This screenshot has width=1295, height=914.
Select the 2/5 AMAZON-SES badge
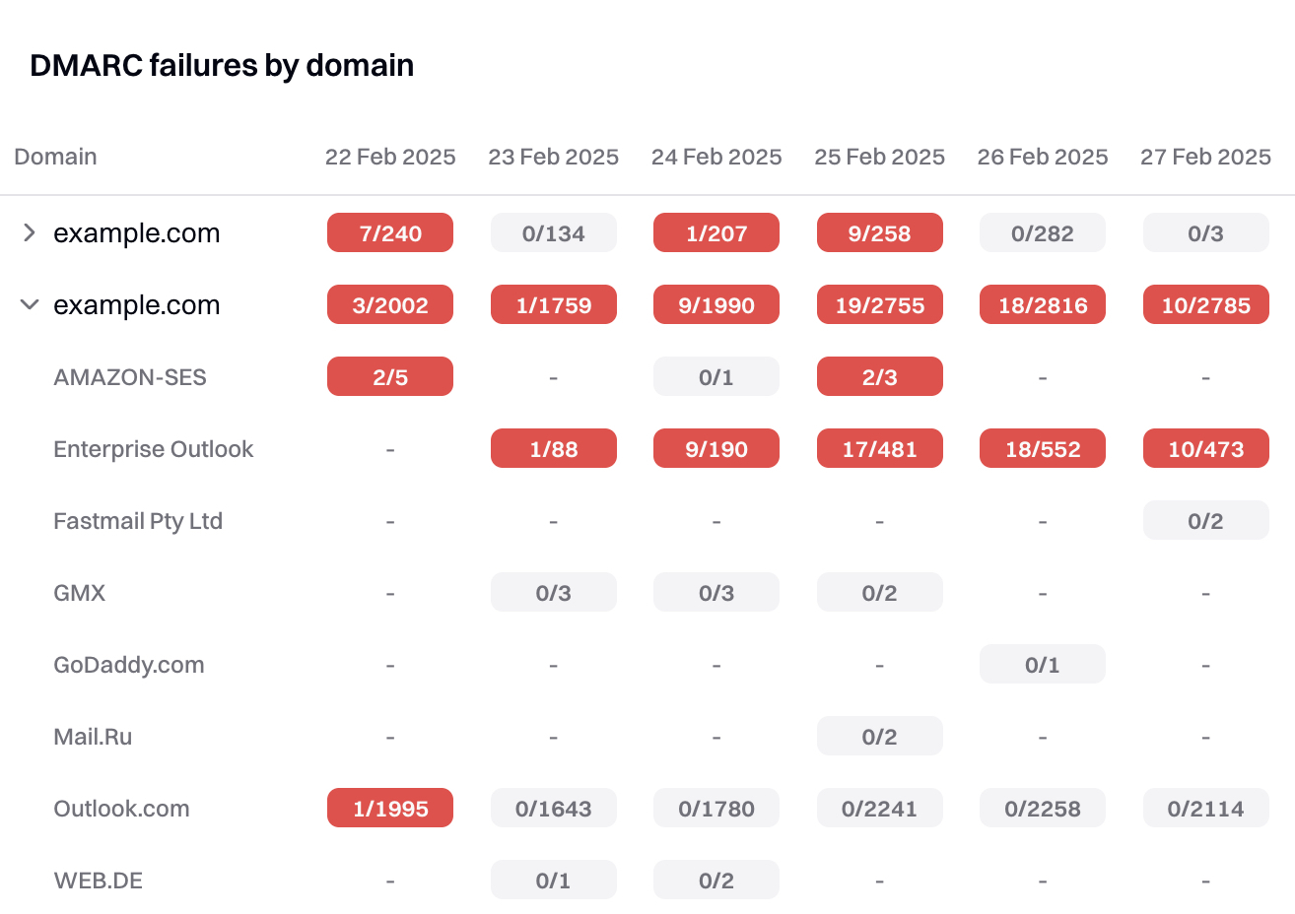click(x=390, y=376)
